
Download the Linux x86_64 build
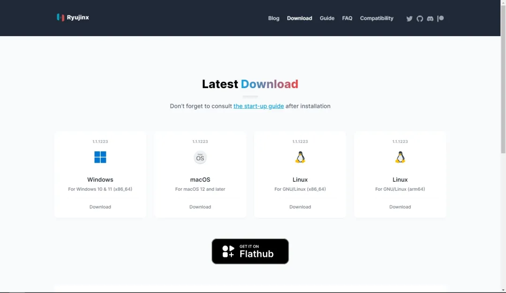[x=300, y=207]
